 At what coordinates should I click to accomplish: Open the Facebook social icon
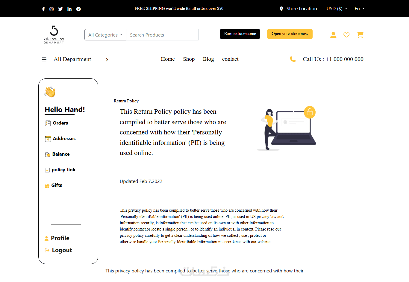coord(43,9)
